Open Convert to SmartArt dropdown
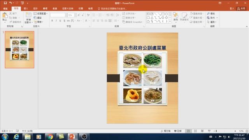This screenshot has height=140, width=249. coord(132,22)
